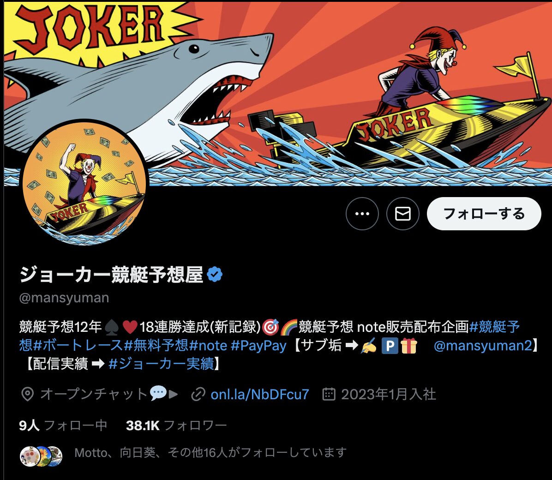Click the blue verified badge
The width and height of the screenshot is (552, 480).
click(215, 274)
